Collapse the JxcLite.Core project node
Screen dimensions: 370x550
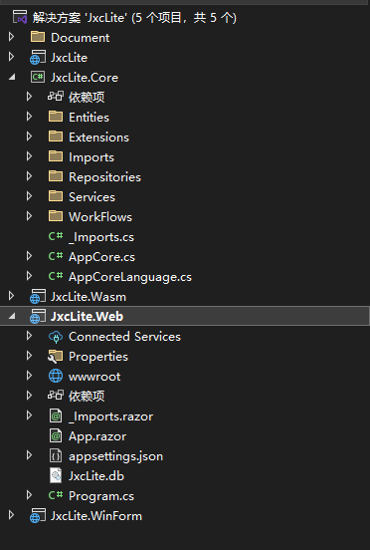pyautogui.click(x=12, y=77)
